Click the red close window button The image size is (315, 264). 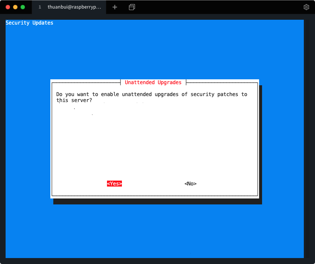[8, 7]
